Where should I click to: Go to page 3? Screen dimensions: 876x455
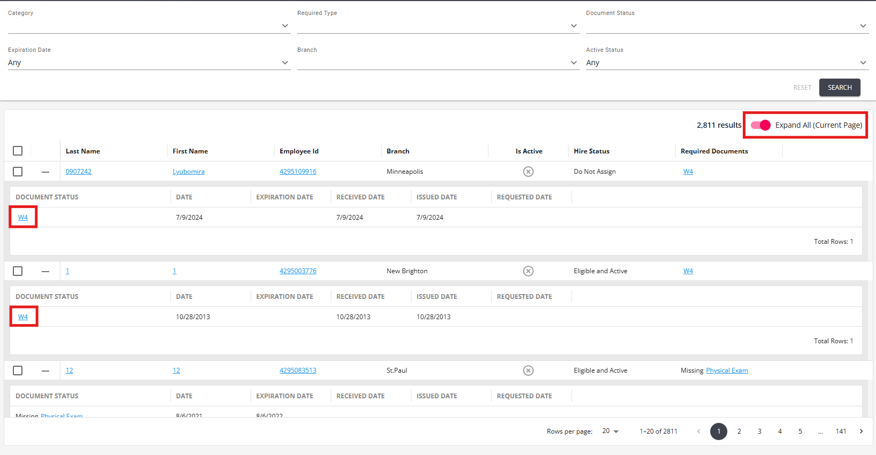click(759, 431)
